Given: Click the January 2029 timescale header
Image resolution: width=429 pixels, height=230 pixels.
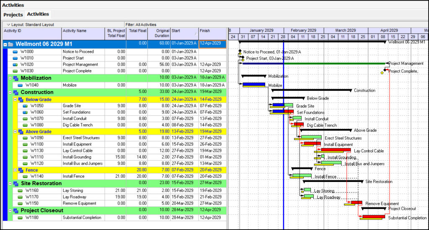Looking at the screenshot, I should 261,31.
